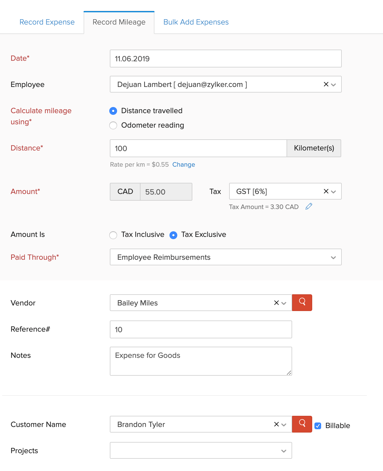
Task: Select the Odometer reading option
Action: [113, 125]
